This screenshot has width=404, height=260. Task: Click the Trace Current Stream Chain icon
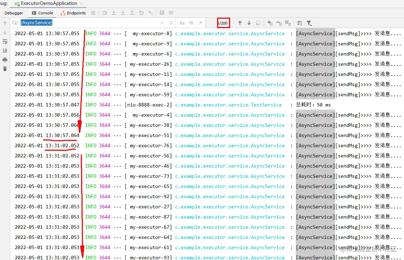(171, 13)
